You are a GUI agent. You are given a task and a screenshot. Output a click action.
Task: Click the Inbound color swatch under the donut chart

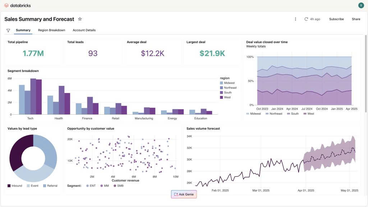[x=9, y=185]
